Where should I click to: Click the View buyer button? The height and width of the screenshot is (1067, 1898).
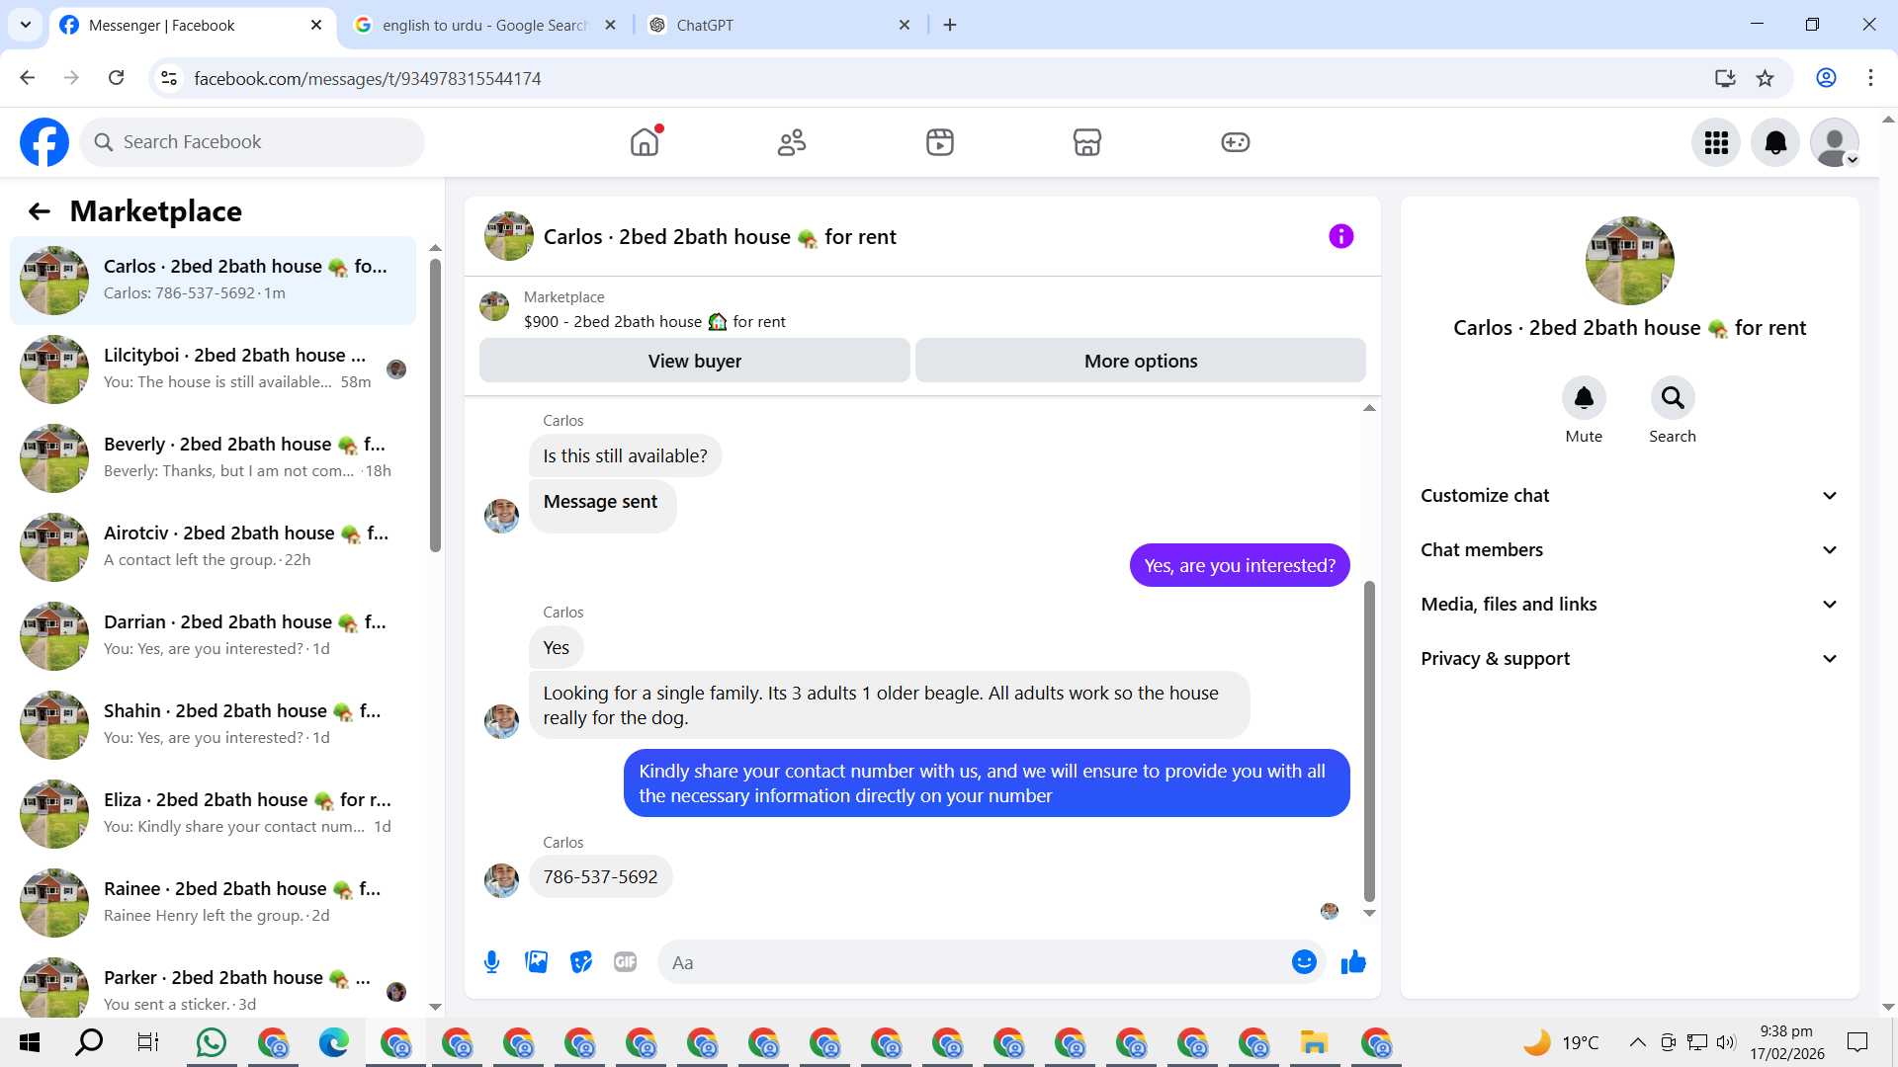pyautogui.click(x=694, y=361)
